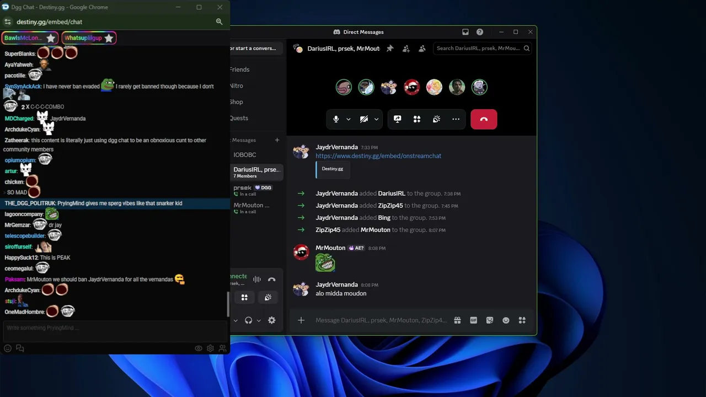Viewport: 706px width, 397px height.
Task: Share your screen in the Discord call
Action: point(397,119)
